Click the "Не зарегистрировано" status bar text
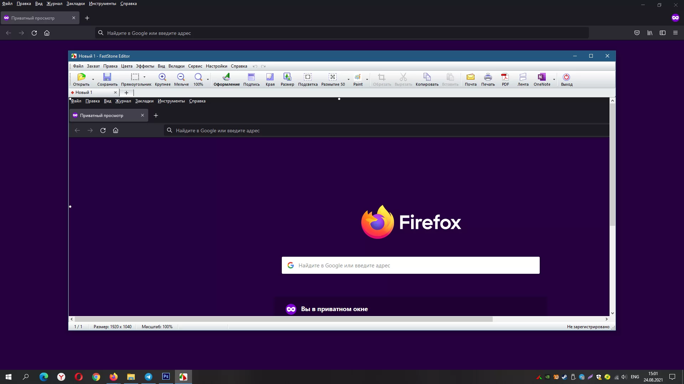This screenshot has height=384, width=684. tap(588, 327)
